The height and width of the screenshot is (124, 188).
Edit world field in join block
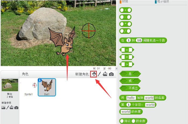149,98
